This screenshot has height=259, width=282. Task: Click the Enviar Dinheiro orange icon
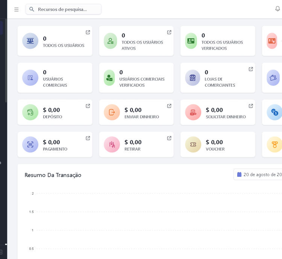112,112
